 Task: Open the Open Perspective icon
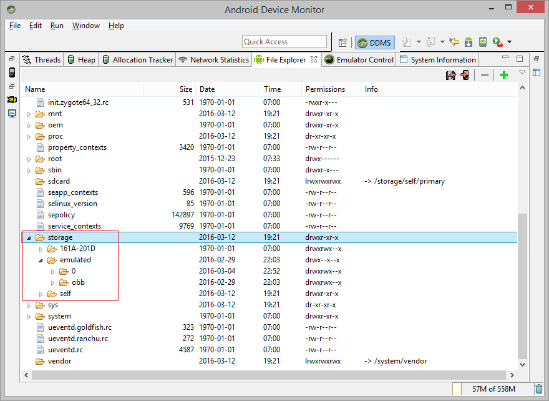pyautogui.click(x=343, y=42)
